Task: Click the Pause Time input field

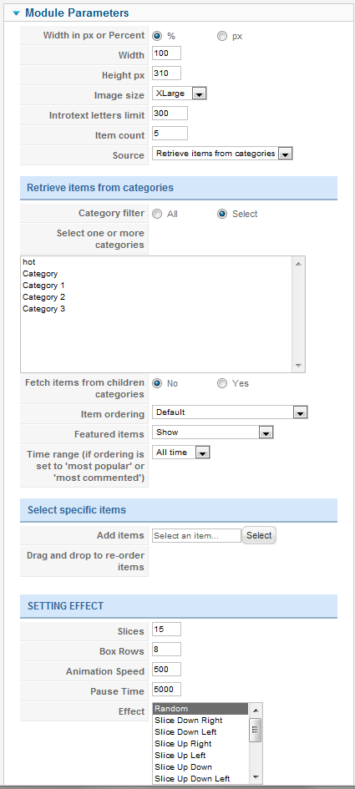Action: point(166,690)
